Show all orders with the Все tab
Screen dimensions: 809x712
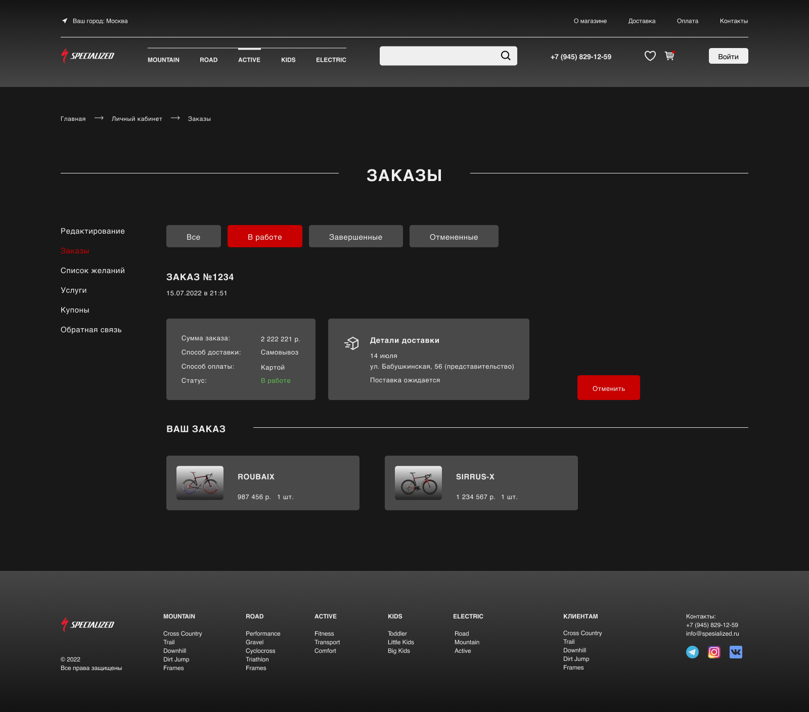194,236
